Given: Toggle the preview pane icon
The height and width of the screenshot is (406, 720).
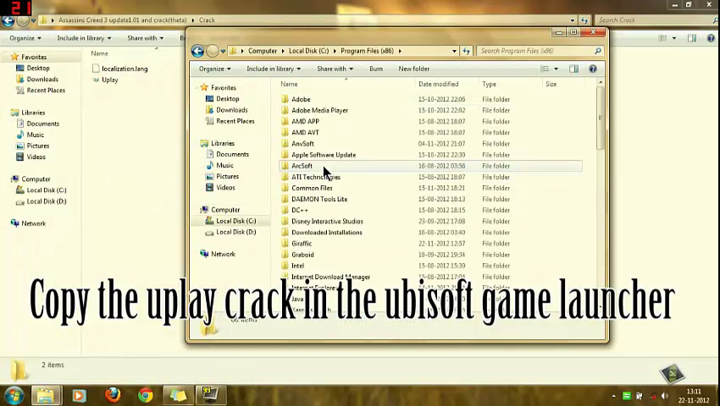Looking at the screenshot, I should (573, 69).
